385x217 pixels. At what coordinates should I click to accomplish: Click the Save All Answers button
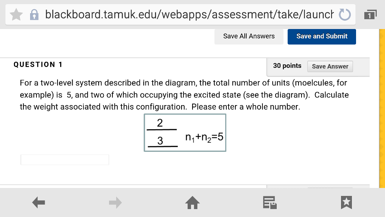tap(249, 37)
